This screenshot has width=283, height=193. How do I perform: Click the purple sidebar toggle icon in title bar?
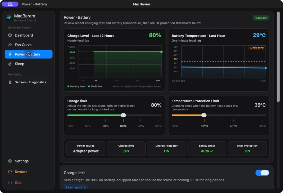coord(10,4)
